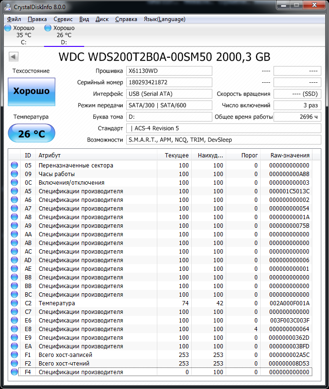Image resolution: width=329 pixels, height=389 pixels.
Task: Click the Буква тома field D:
Action: click(169, 117)
